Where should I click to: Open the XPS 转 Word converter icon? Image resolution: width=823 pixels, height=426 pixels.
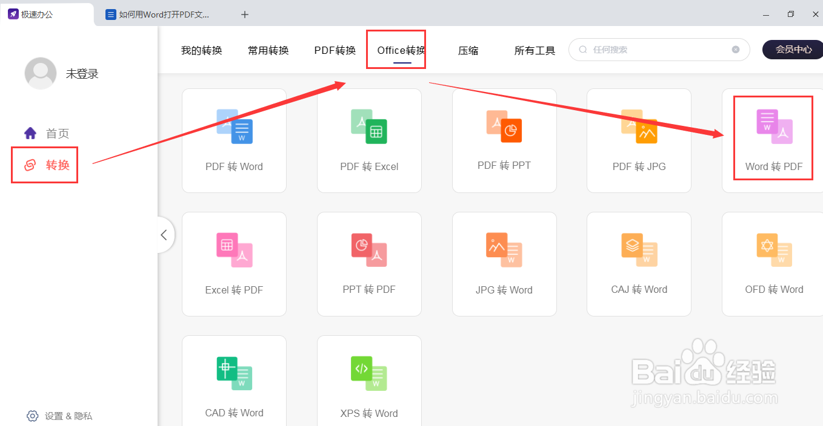pyautogui.click(x=369, y=373)
